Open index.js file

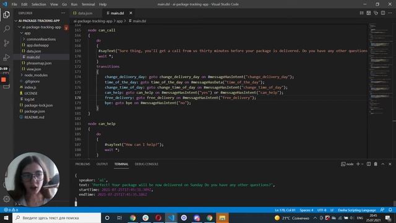coord(30,87)
